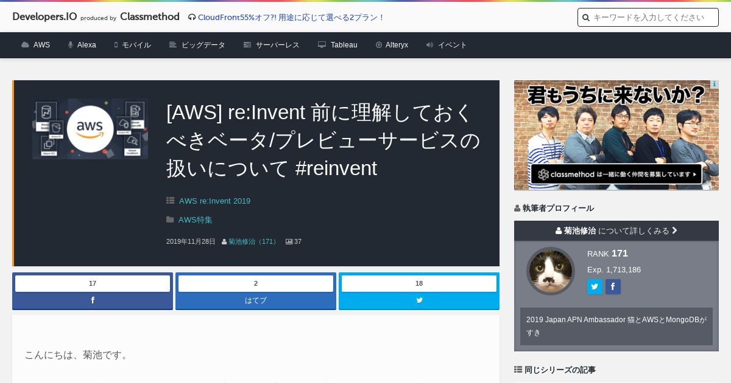Click the ad info icon on the banner
Screen dimensions: 731x383
715,84
